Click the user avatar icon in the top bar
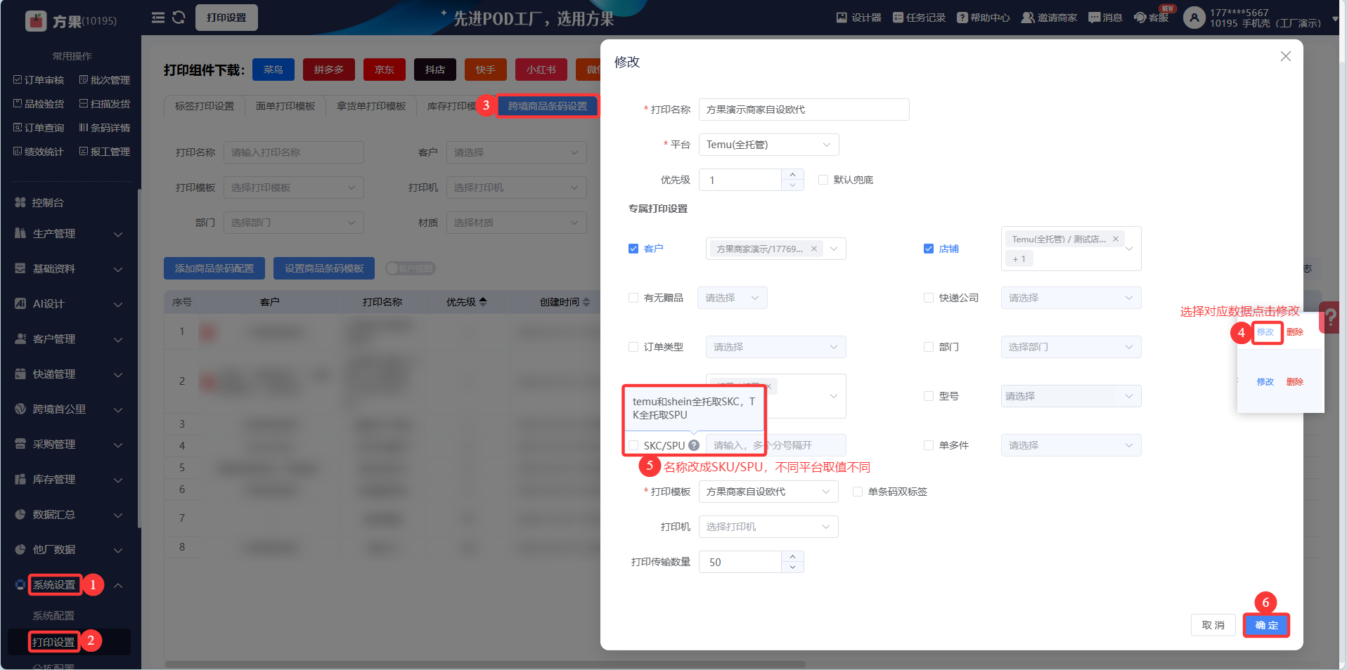This screenshot has width=1347, height=670. (1194, 18)
